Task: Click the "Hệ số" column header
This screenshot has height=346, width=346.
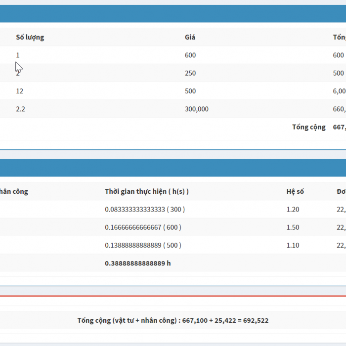Action: 295,191
